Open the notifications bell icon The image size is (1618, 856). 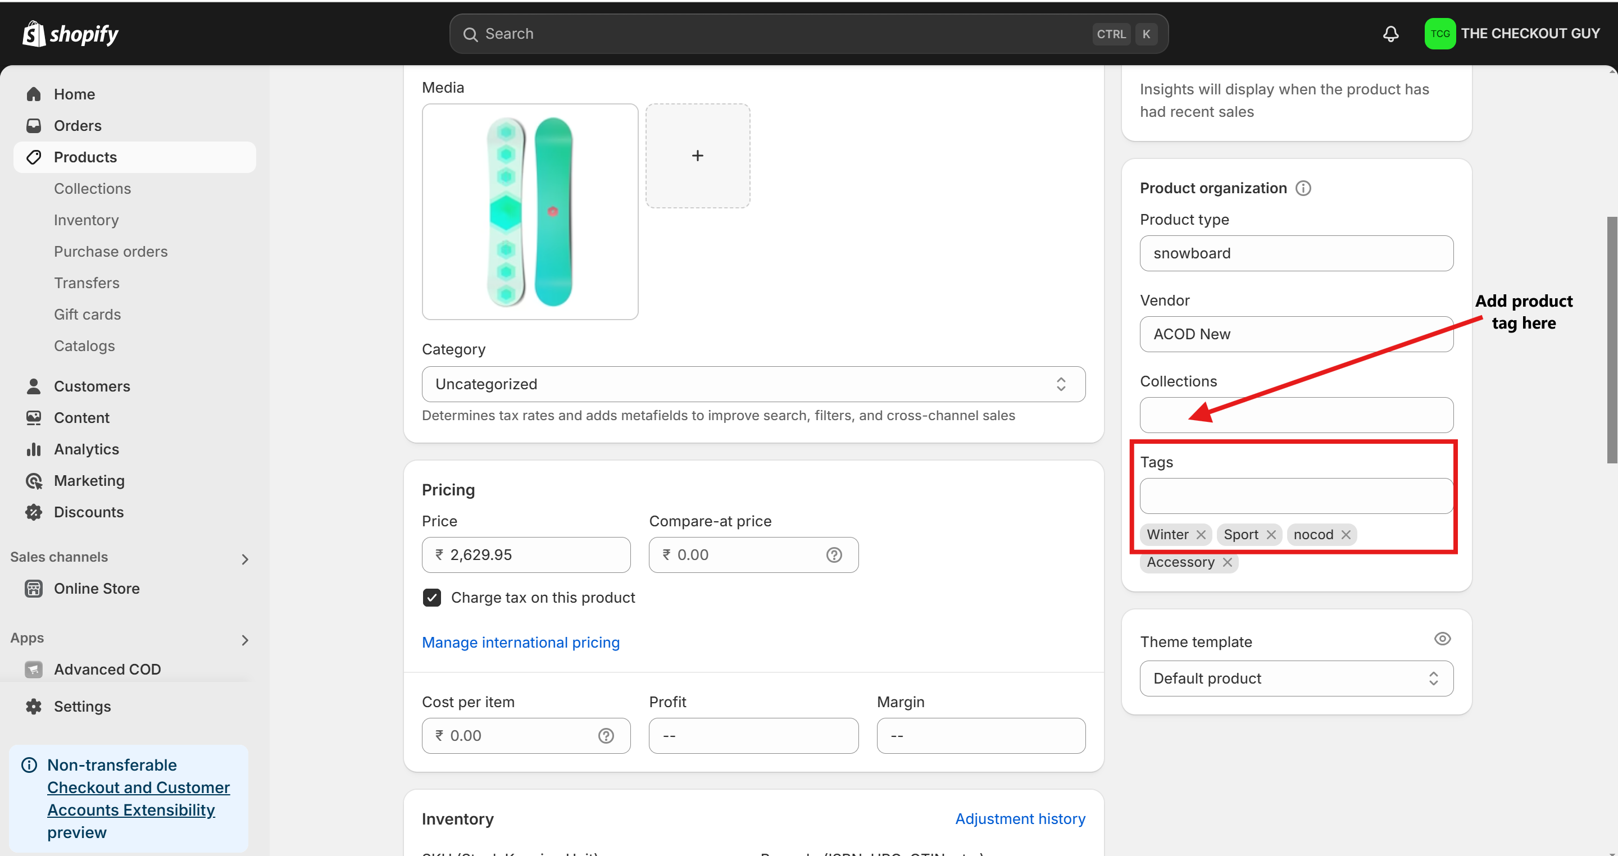1390,34
